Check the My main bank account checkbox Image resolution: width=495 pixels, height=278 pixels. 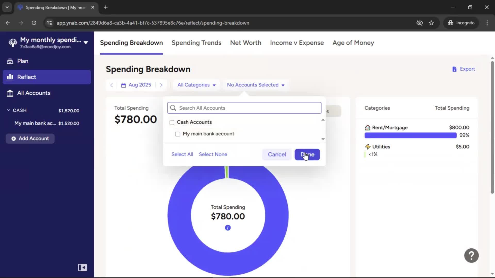click(178, 134)
